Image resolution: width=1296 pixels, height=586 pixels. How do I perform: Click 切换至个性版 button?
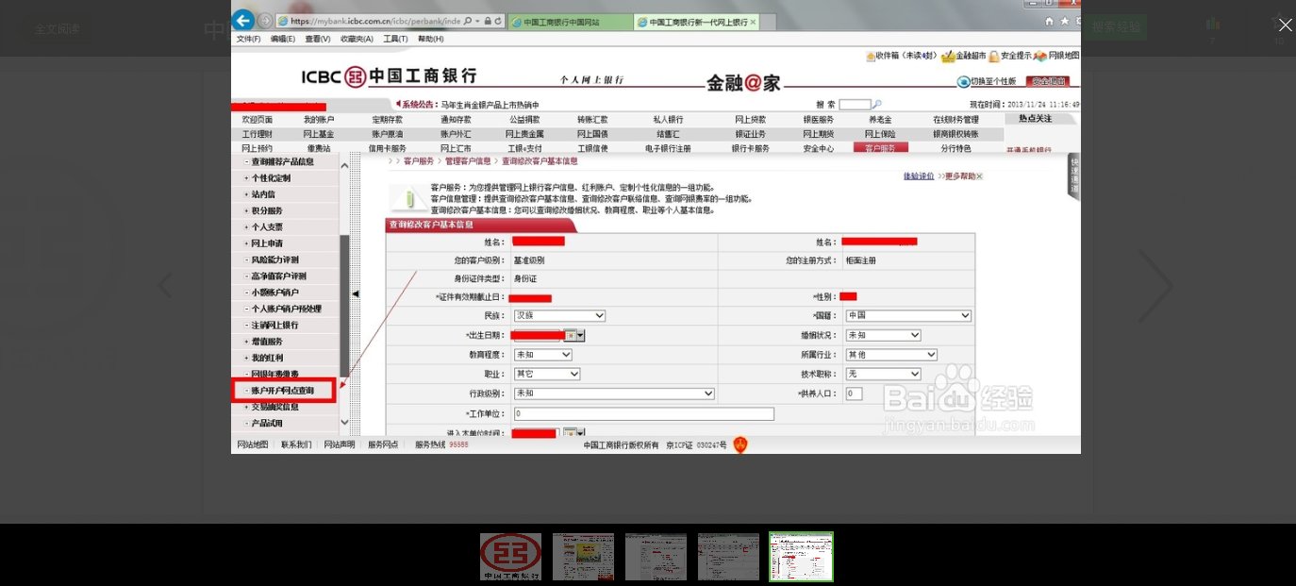987,81
